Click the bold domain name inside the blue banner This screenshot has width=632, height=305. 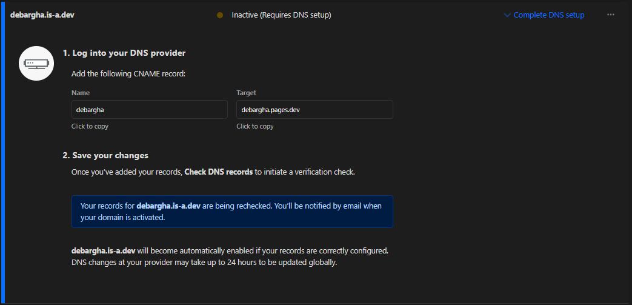click(168, 206)
